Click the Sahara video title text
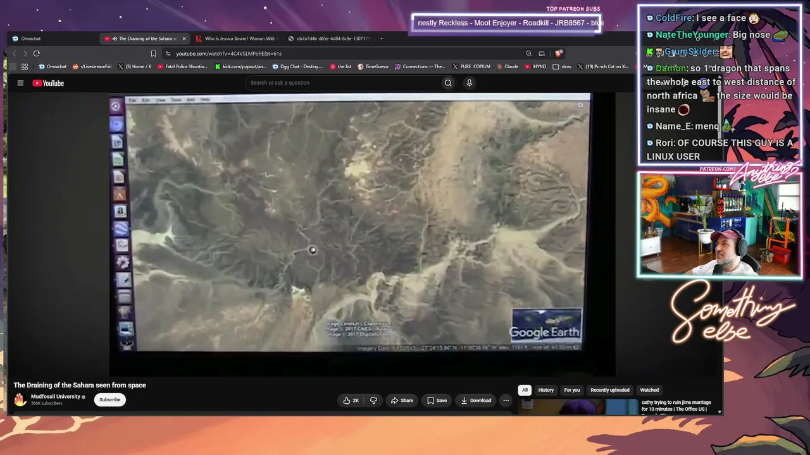This screenshot has width=810, height=455. tap(80, 385)
